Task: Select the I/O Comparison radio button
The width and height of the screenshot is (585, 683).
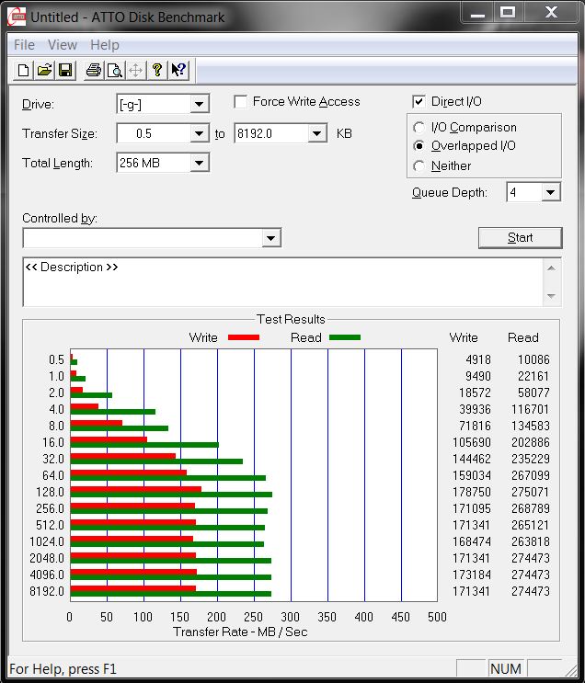Action: (419, 128)
